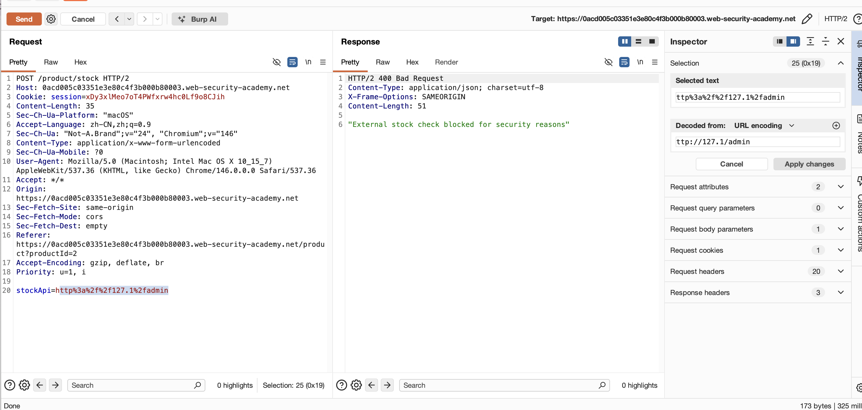Toggle hide non-printable eye icon in Request
The width and height of the screenshot is (862, 410).
coord(276,62)
